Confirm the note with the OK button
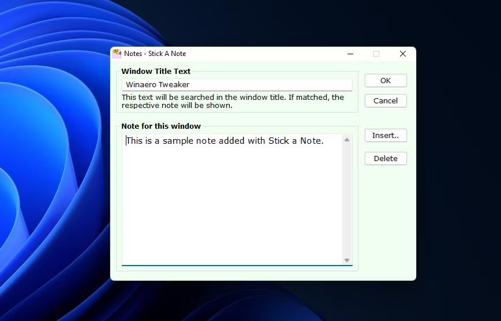Viewport: 501px width, 321px height. (386, 81)
